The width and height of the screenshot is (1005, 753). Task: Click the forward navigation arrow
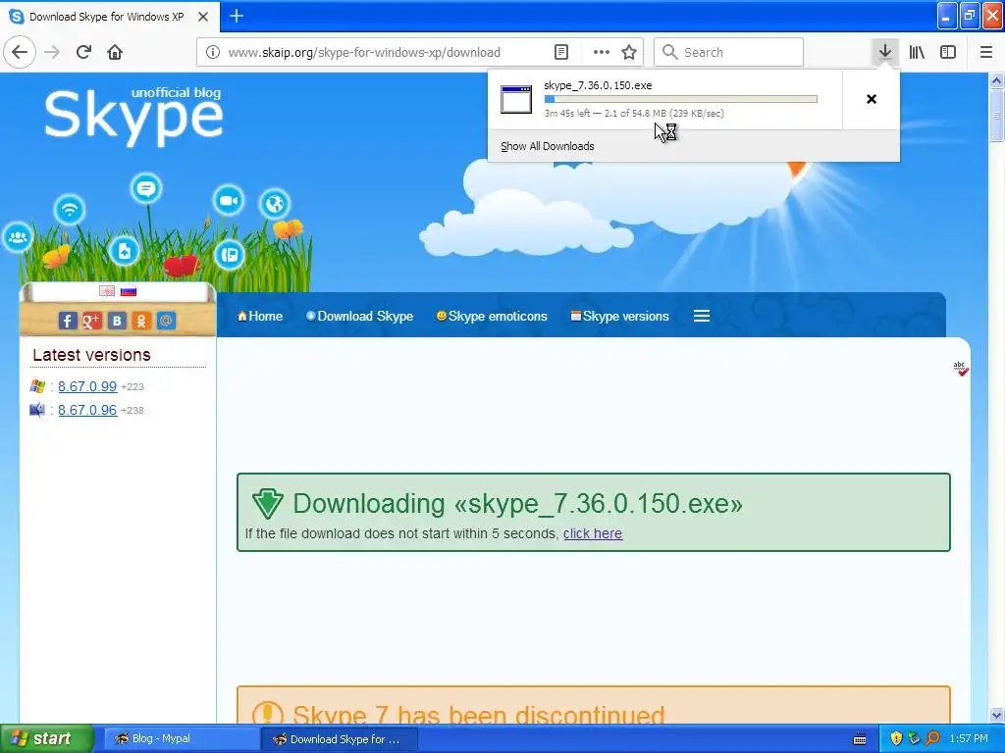pyautogui.click(x=52, y=52)
